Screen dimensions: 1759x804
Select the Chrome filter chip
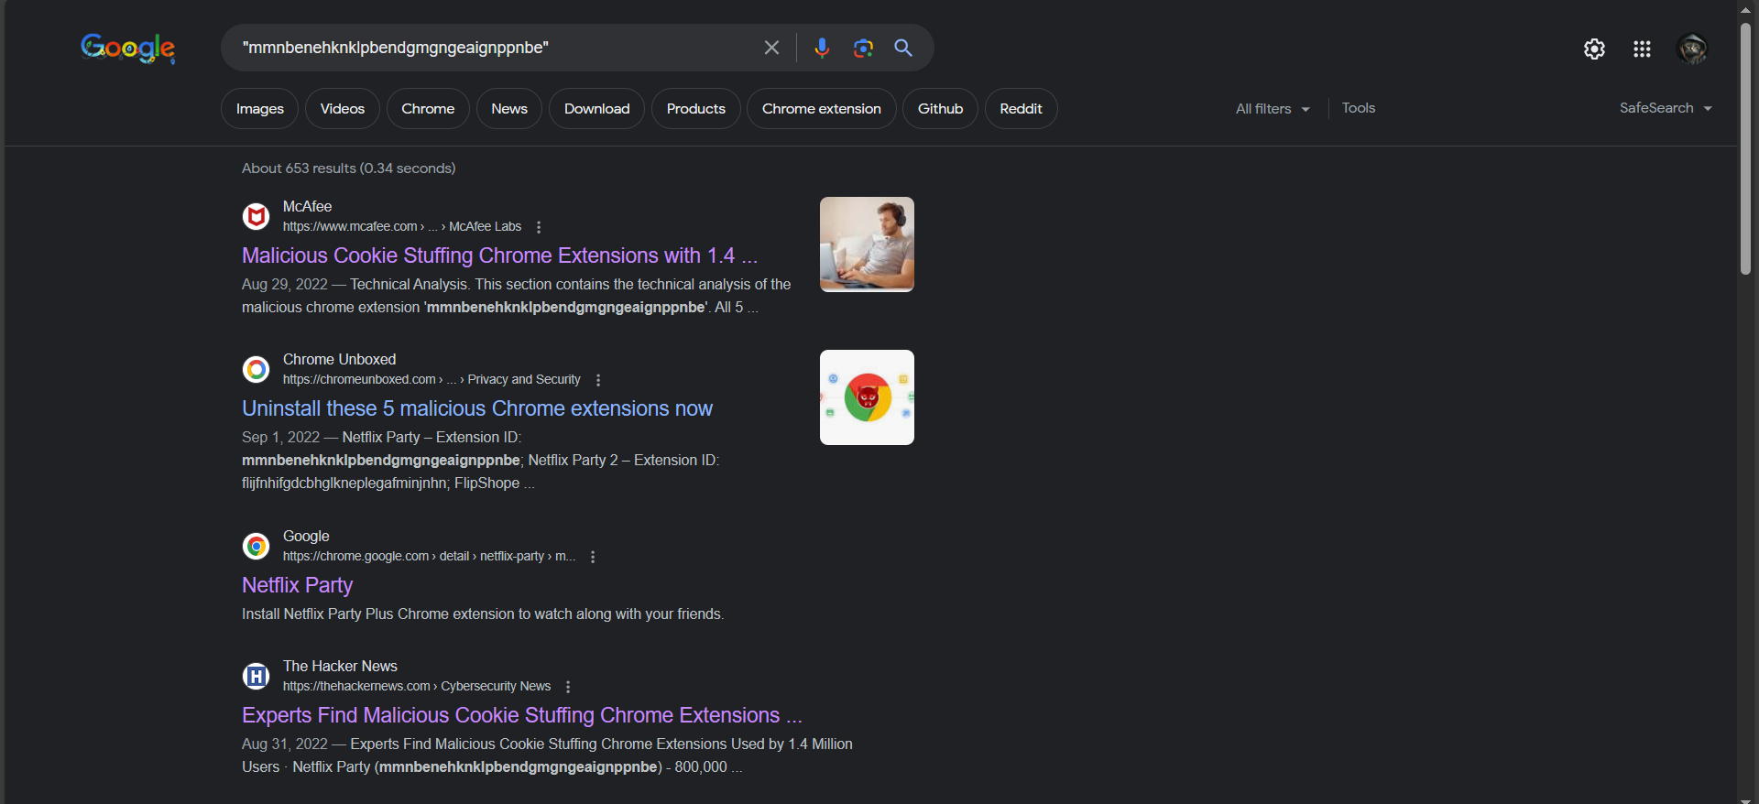point(428,109)
